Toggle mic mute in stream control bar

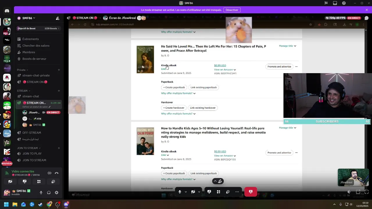[180, 192]
